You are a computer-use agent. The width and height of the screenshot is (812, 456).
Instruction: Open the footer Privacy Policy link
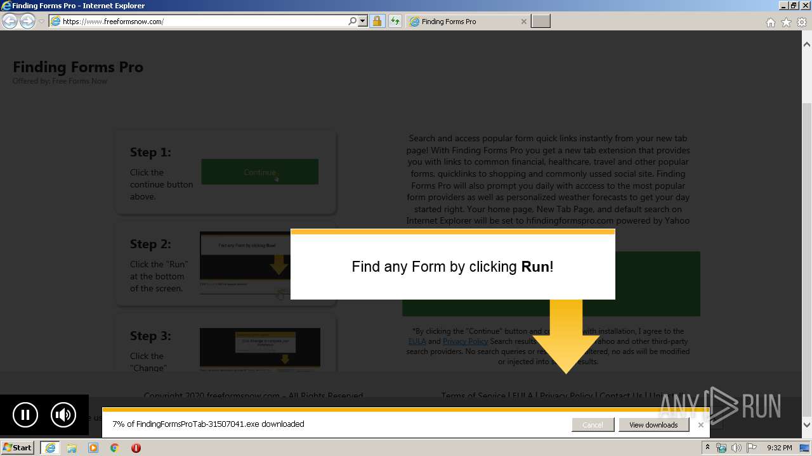click(x=566, y=396)
